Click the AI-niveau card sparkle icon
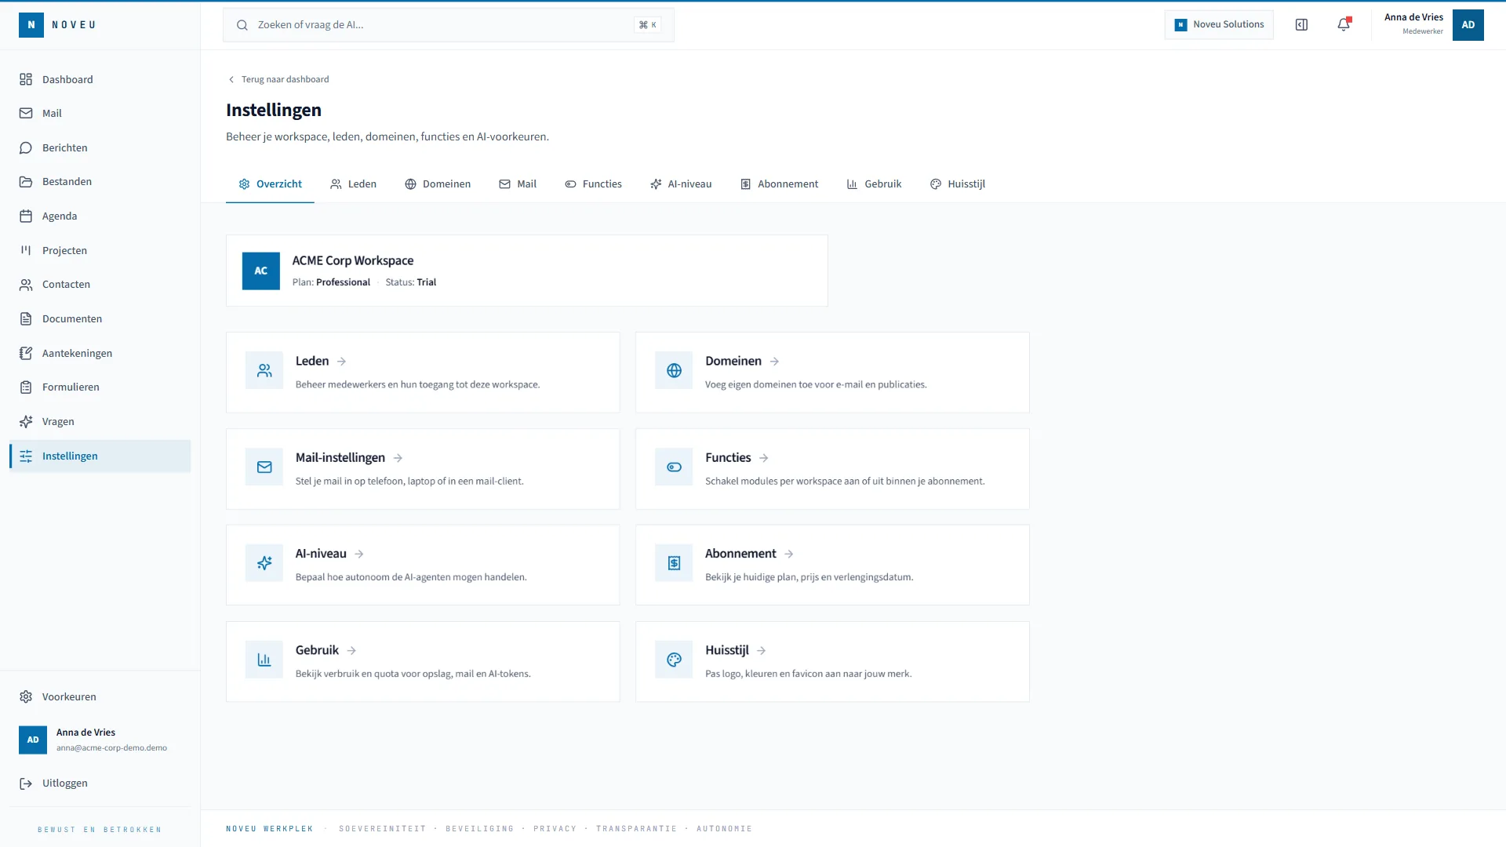Viewport: 1506px width, 847px height. pyautogui.click(x=264, y=562)
